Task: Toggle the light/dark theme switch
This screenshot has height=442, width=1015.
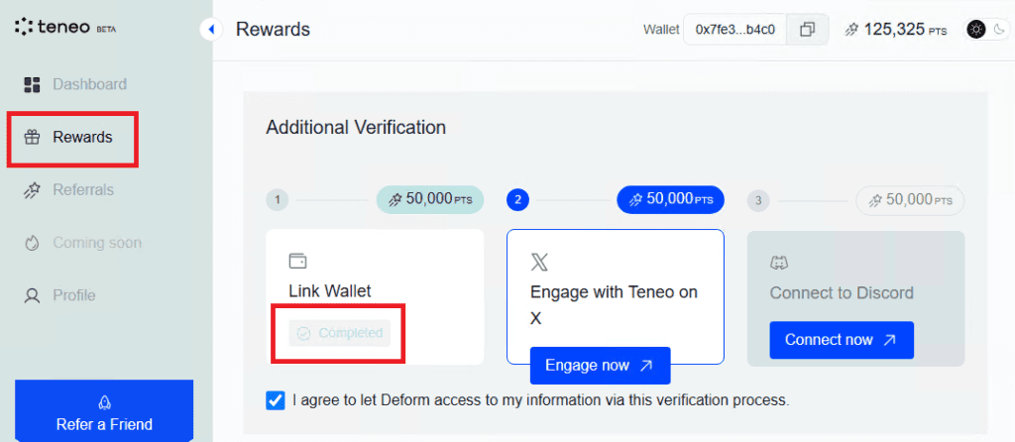Action: point(986,29)
